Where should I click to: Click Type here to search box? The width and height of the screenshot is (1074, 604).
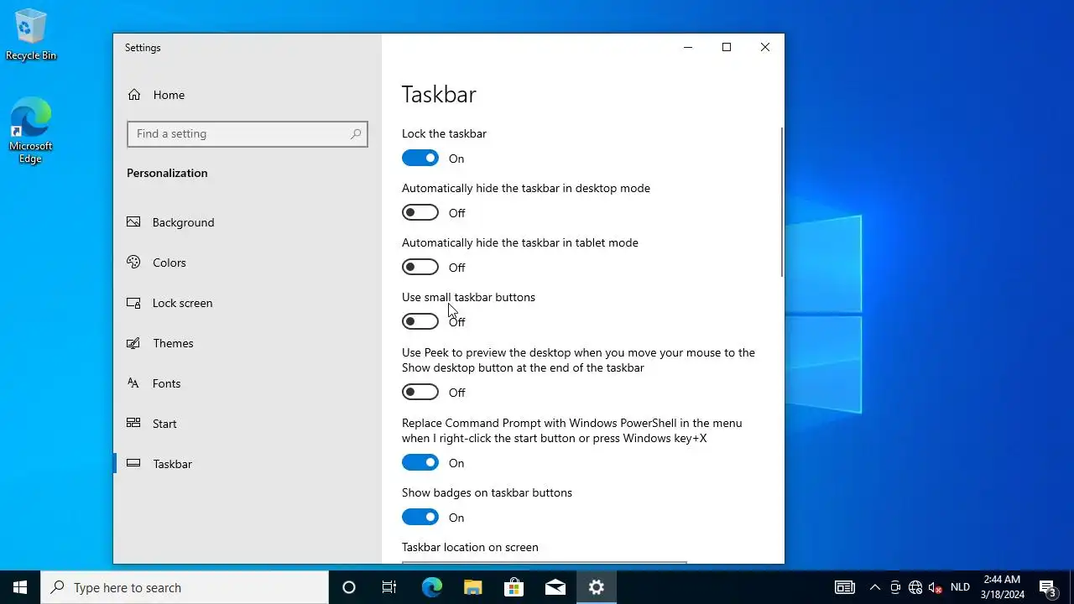point(185,587)
